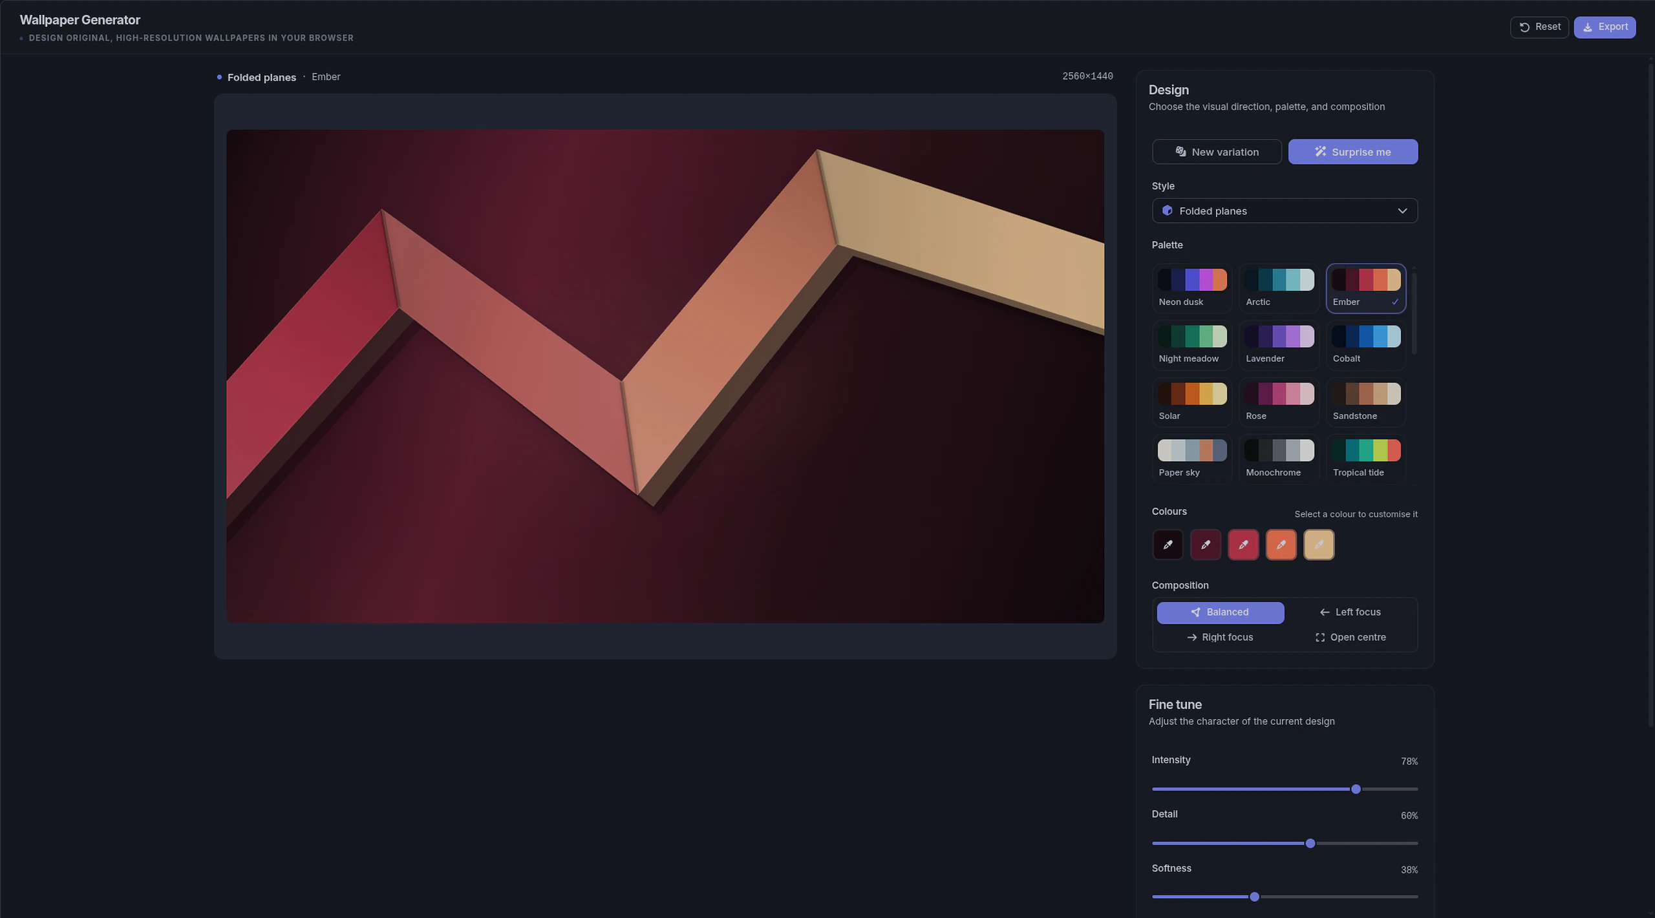Click the magic wand icon on Surprise me
Screen dimensions: 1655x918
(x=1320, y=151)
